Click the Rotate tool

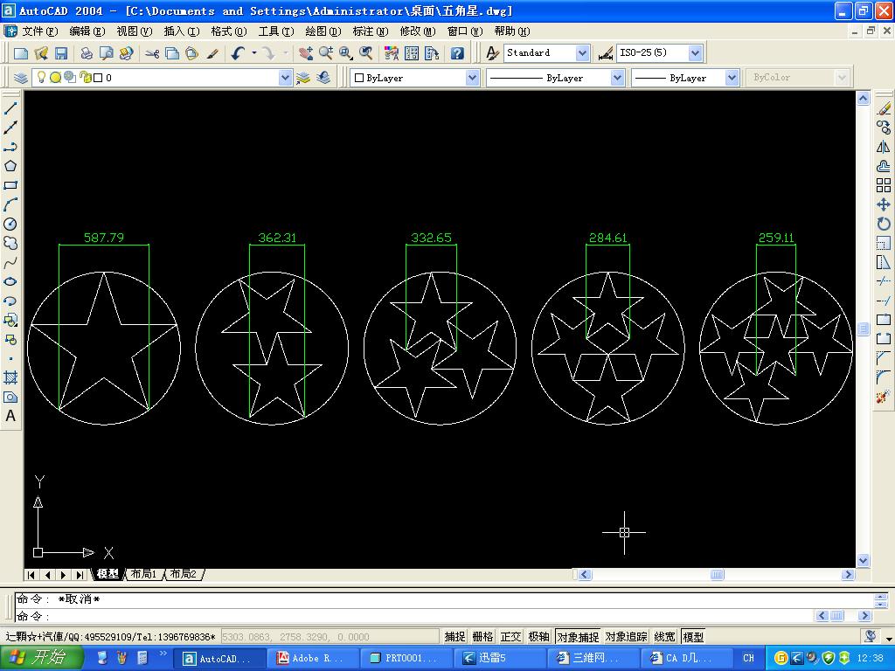[884, 225]
